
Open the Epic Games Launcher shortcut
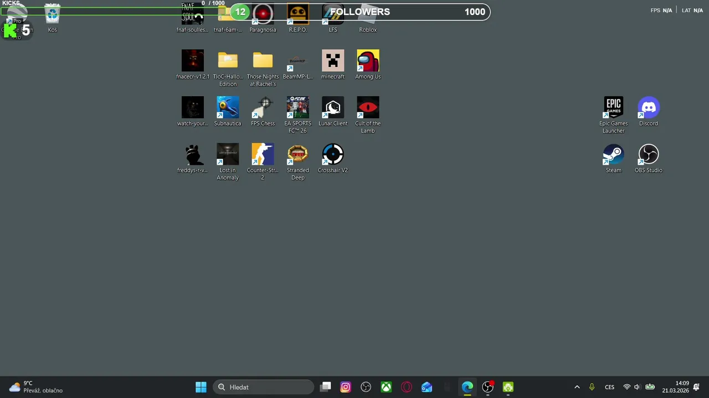tap(613, 115)
